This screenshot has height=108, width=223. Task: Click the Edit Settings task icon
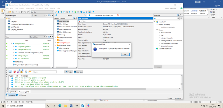pyautogui.click(x=14, y=62)
